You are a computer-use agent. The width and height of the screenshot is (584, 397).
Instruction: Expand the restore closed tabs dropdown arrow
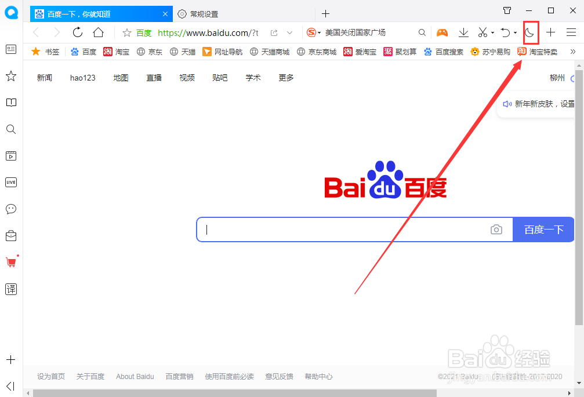point(515,32)
